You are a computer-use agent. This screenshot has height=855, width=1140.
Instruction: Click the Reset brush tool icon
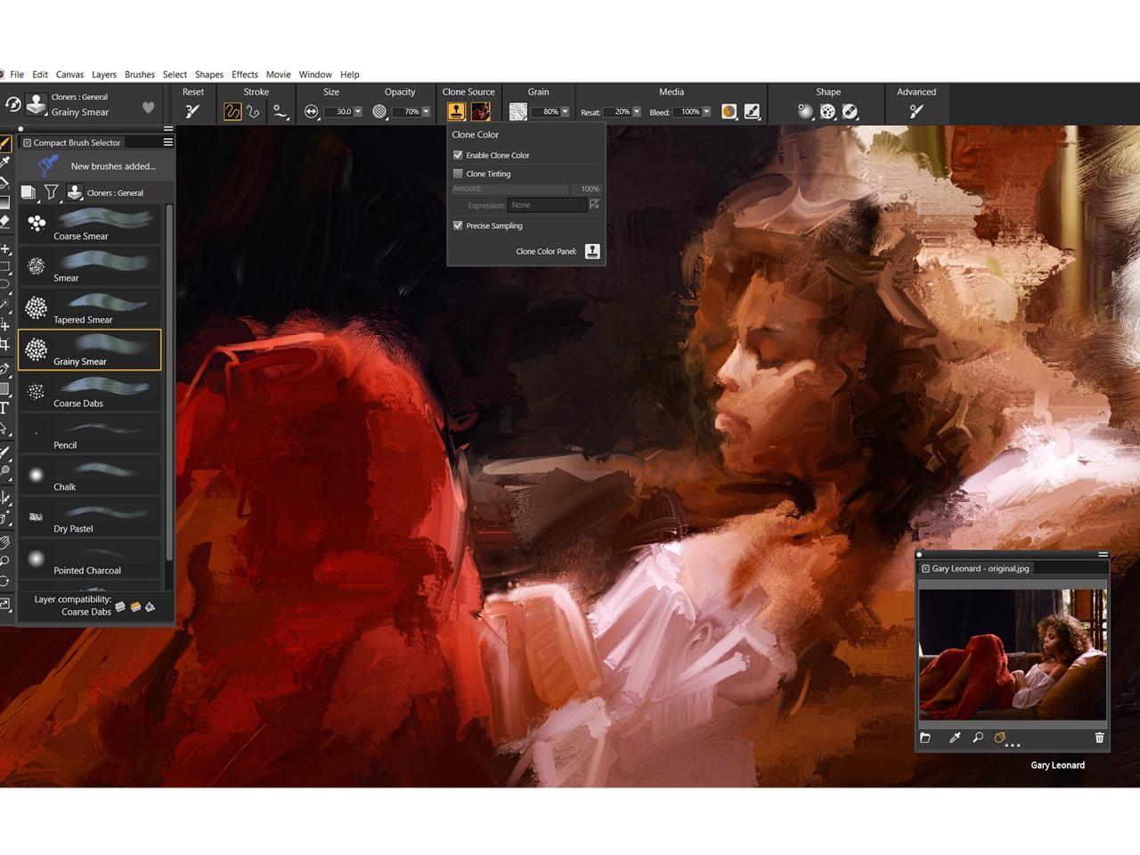(192, 111)
